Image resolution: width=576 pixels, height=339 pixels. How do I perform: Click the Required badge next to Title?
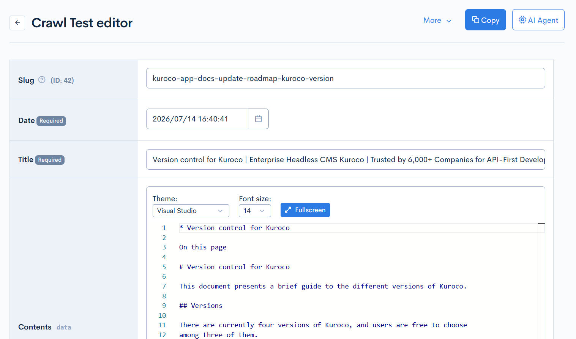(50, 160)
